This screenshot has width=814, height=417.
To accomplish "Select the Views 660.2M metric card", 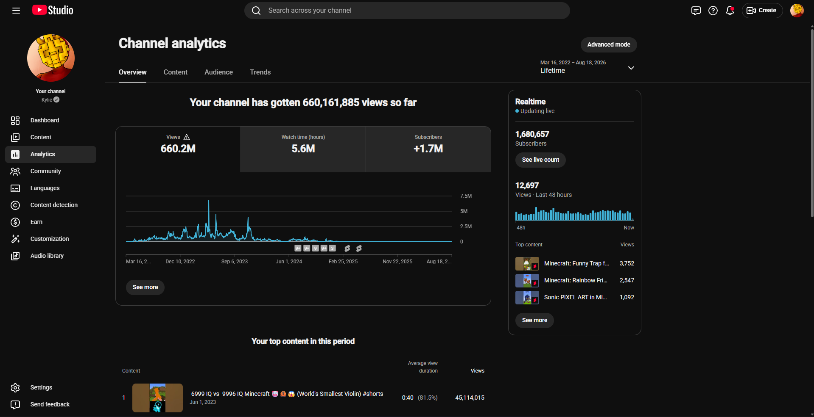I will 178,149.
